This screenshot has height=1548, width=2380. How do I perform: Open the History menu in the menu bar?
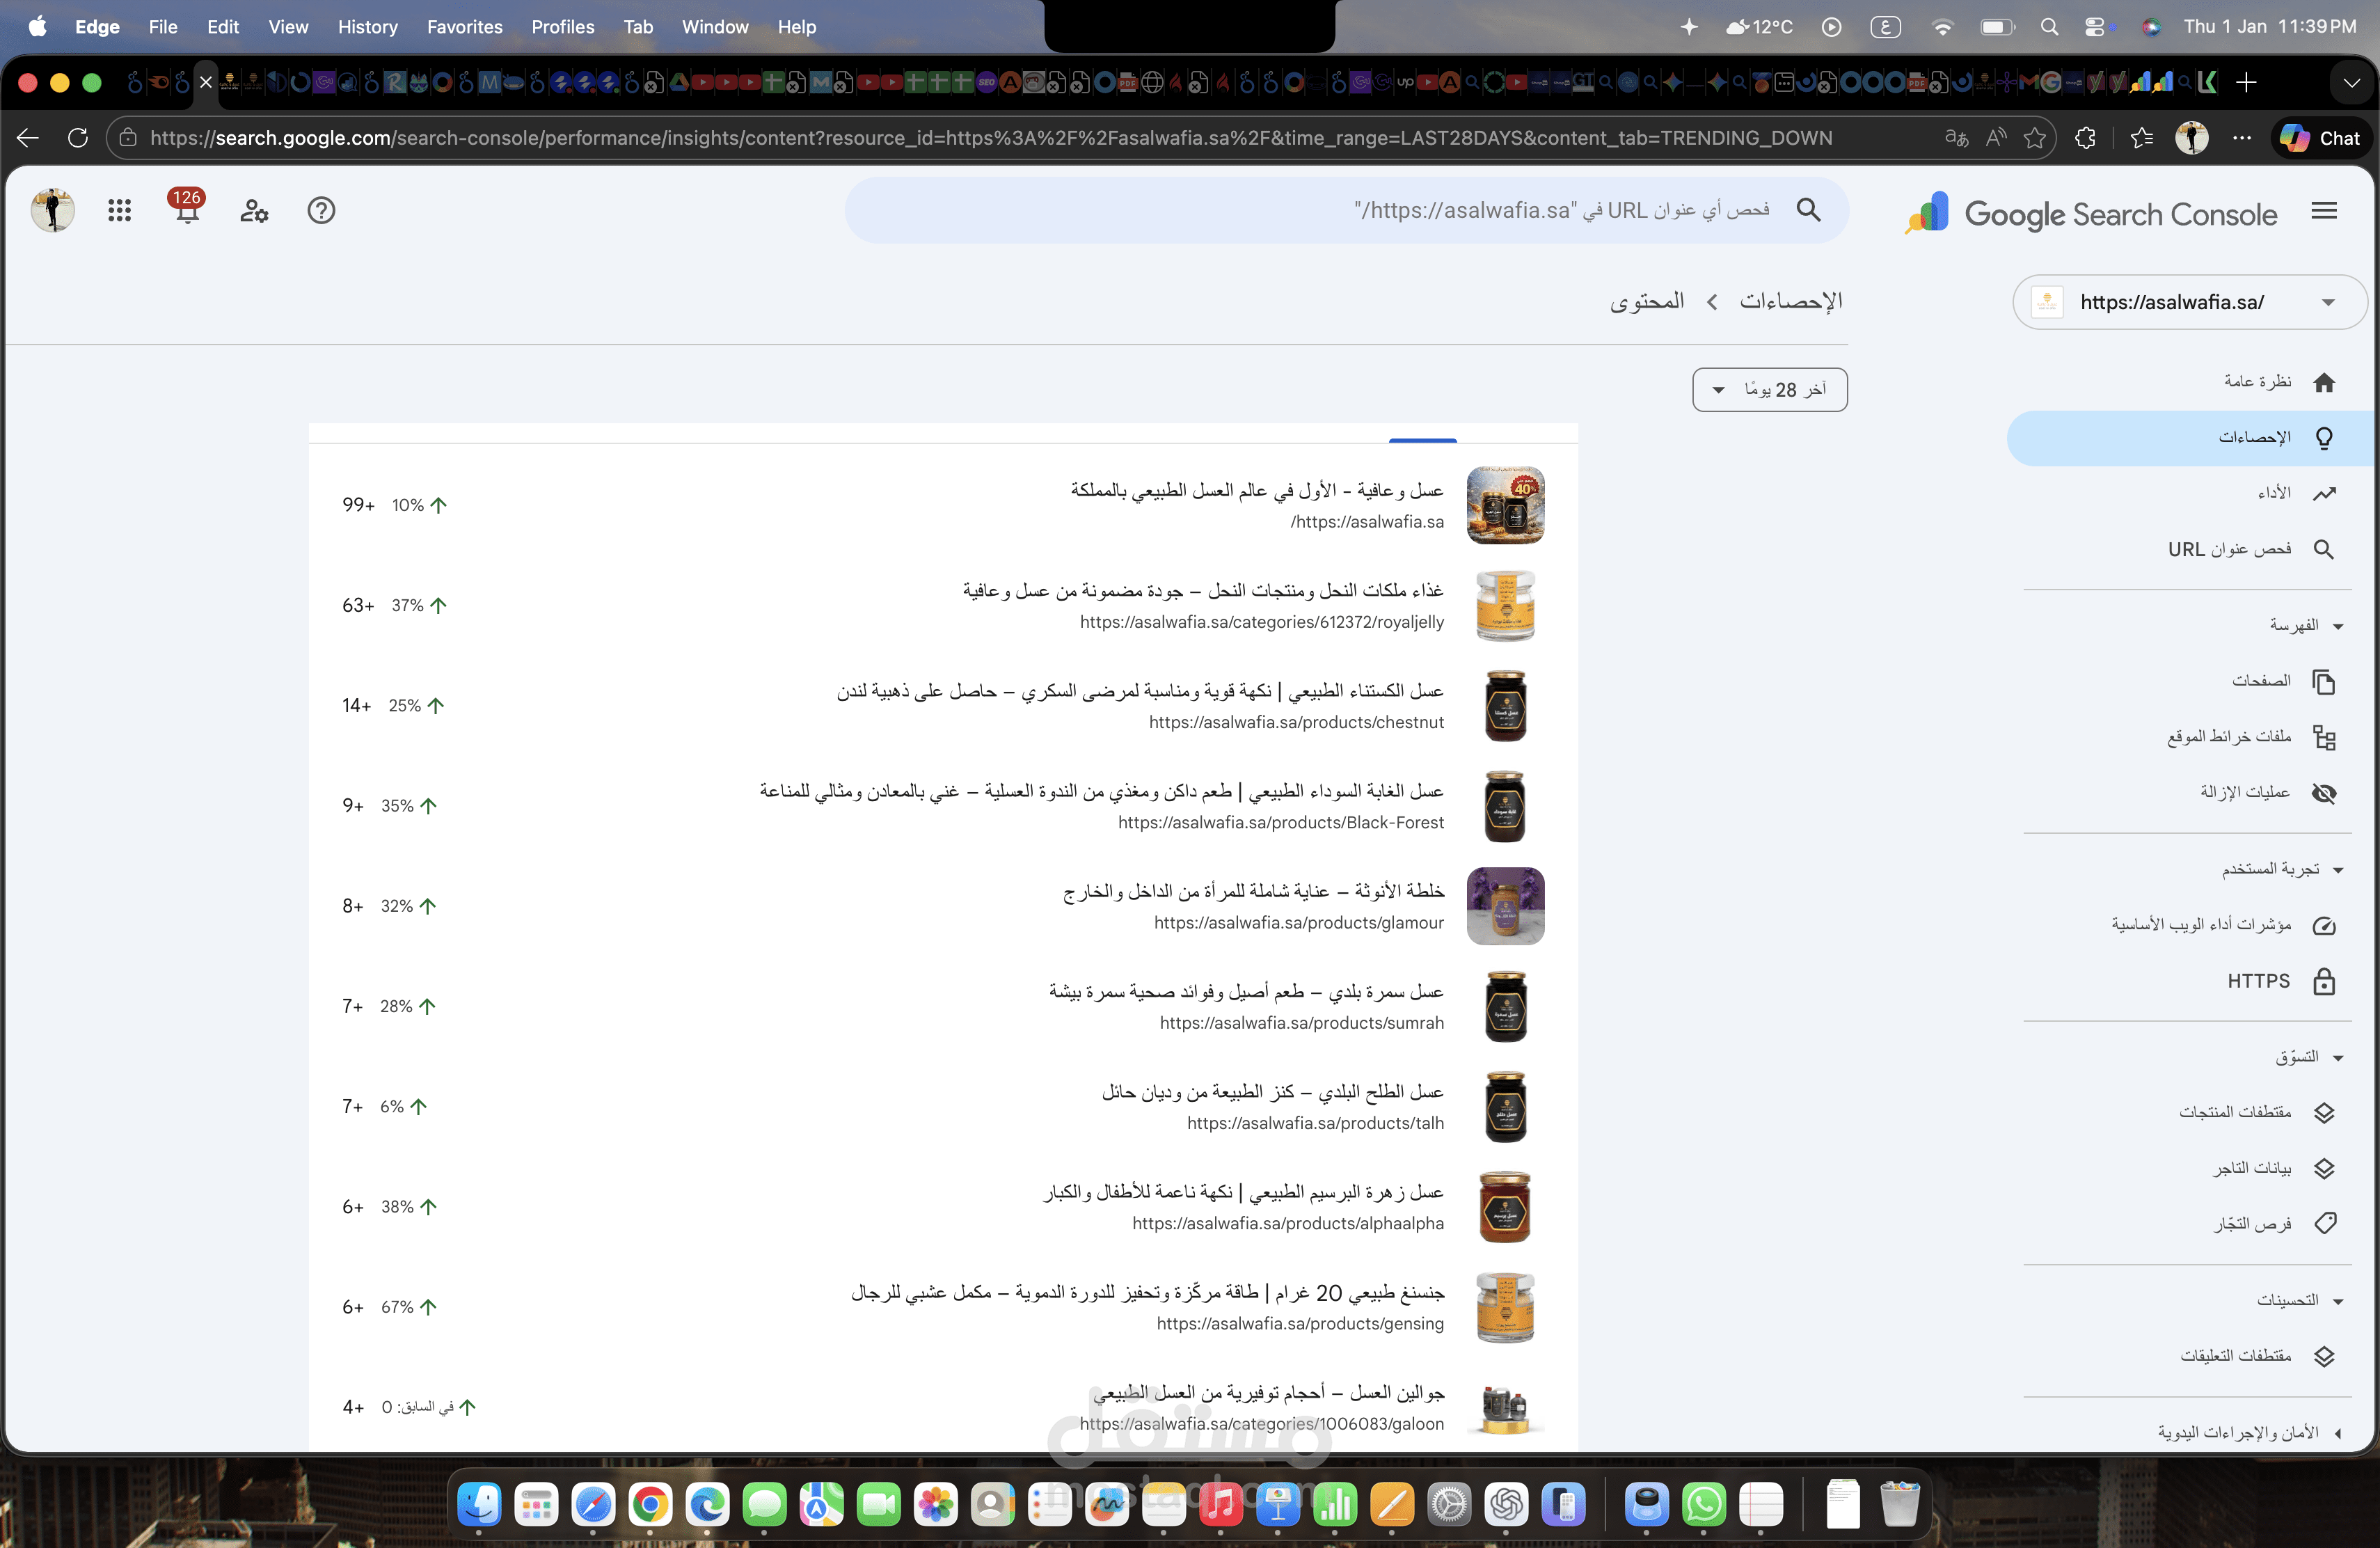(367, 27)
